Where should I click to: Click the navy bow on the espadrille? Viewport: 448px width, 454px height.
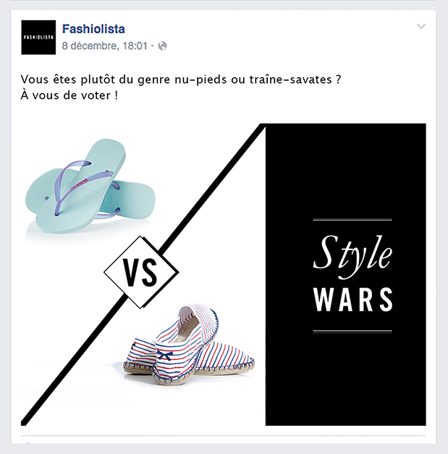coord(165,355)
